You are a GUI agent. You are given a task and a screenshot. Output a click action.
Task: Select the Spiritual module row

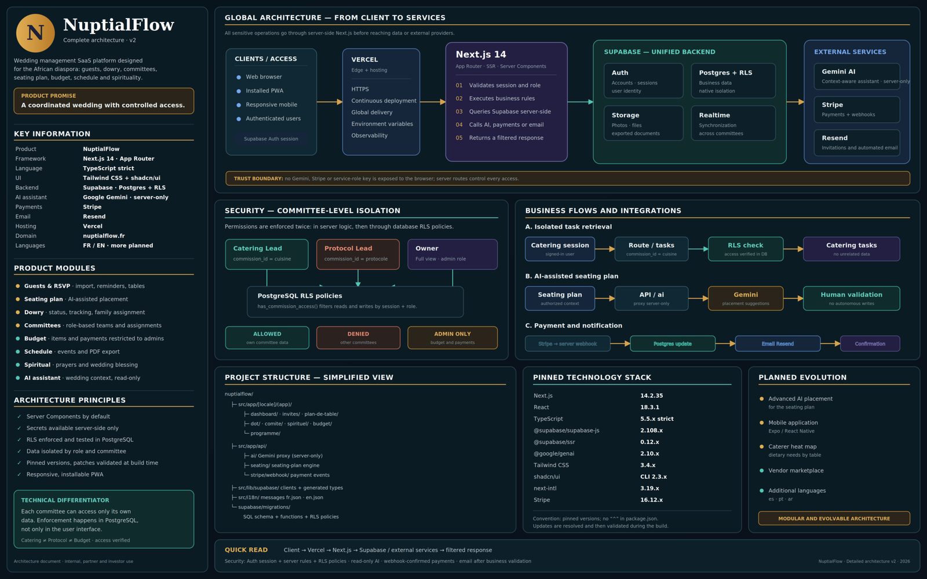(x=76, y=365)
